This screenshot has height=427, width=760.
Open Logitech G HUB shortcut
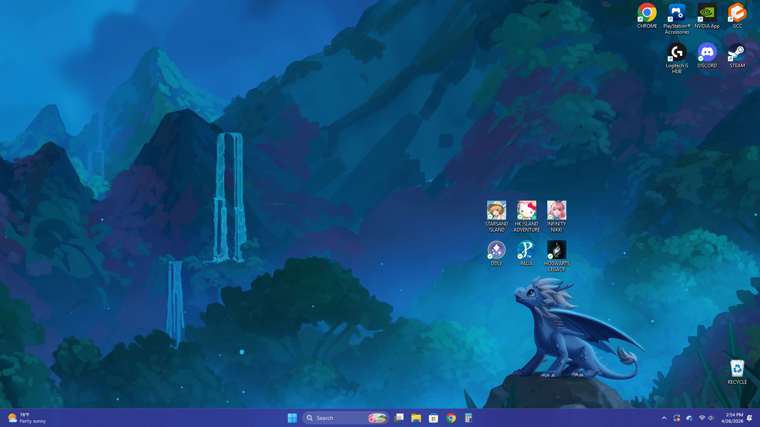click(x=677, y=59)
